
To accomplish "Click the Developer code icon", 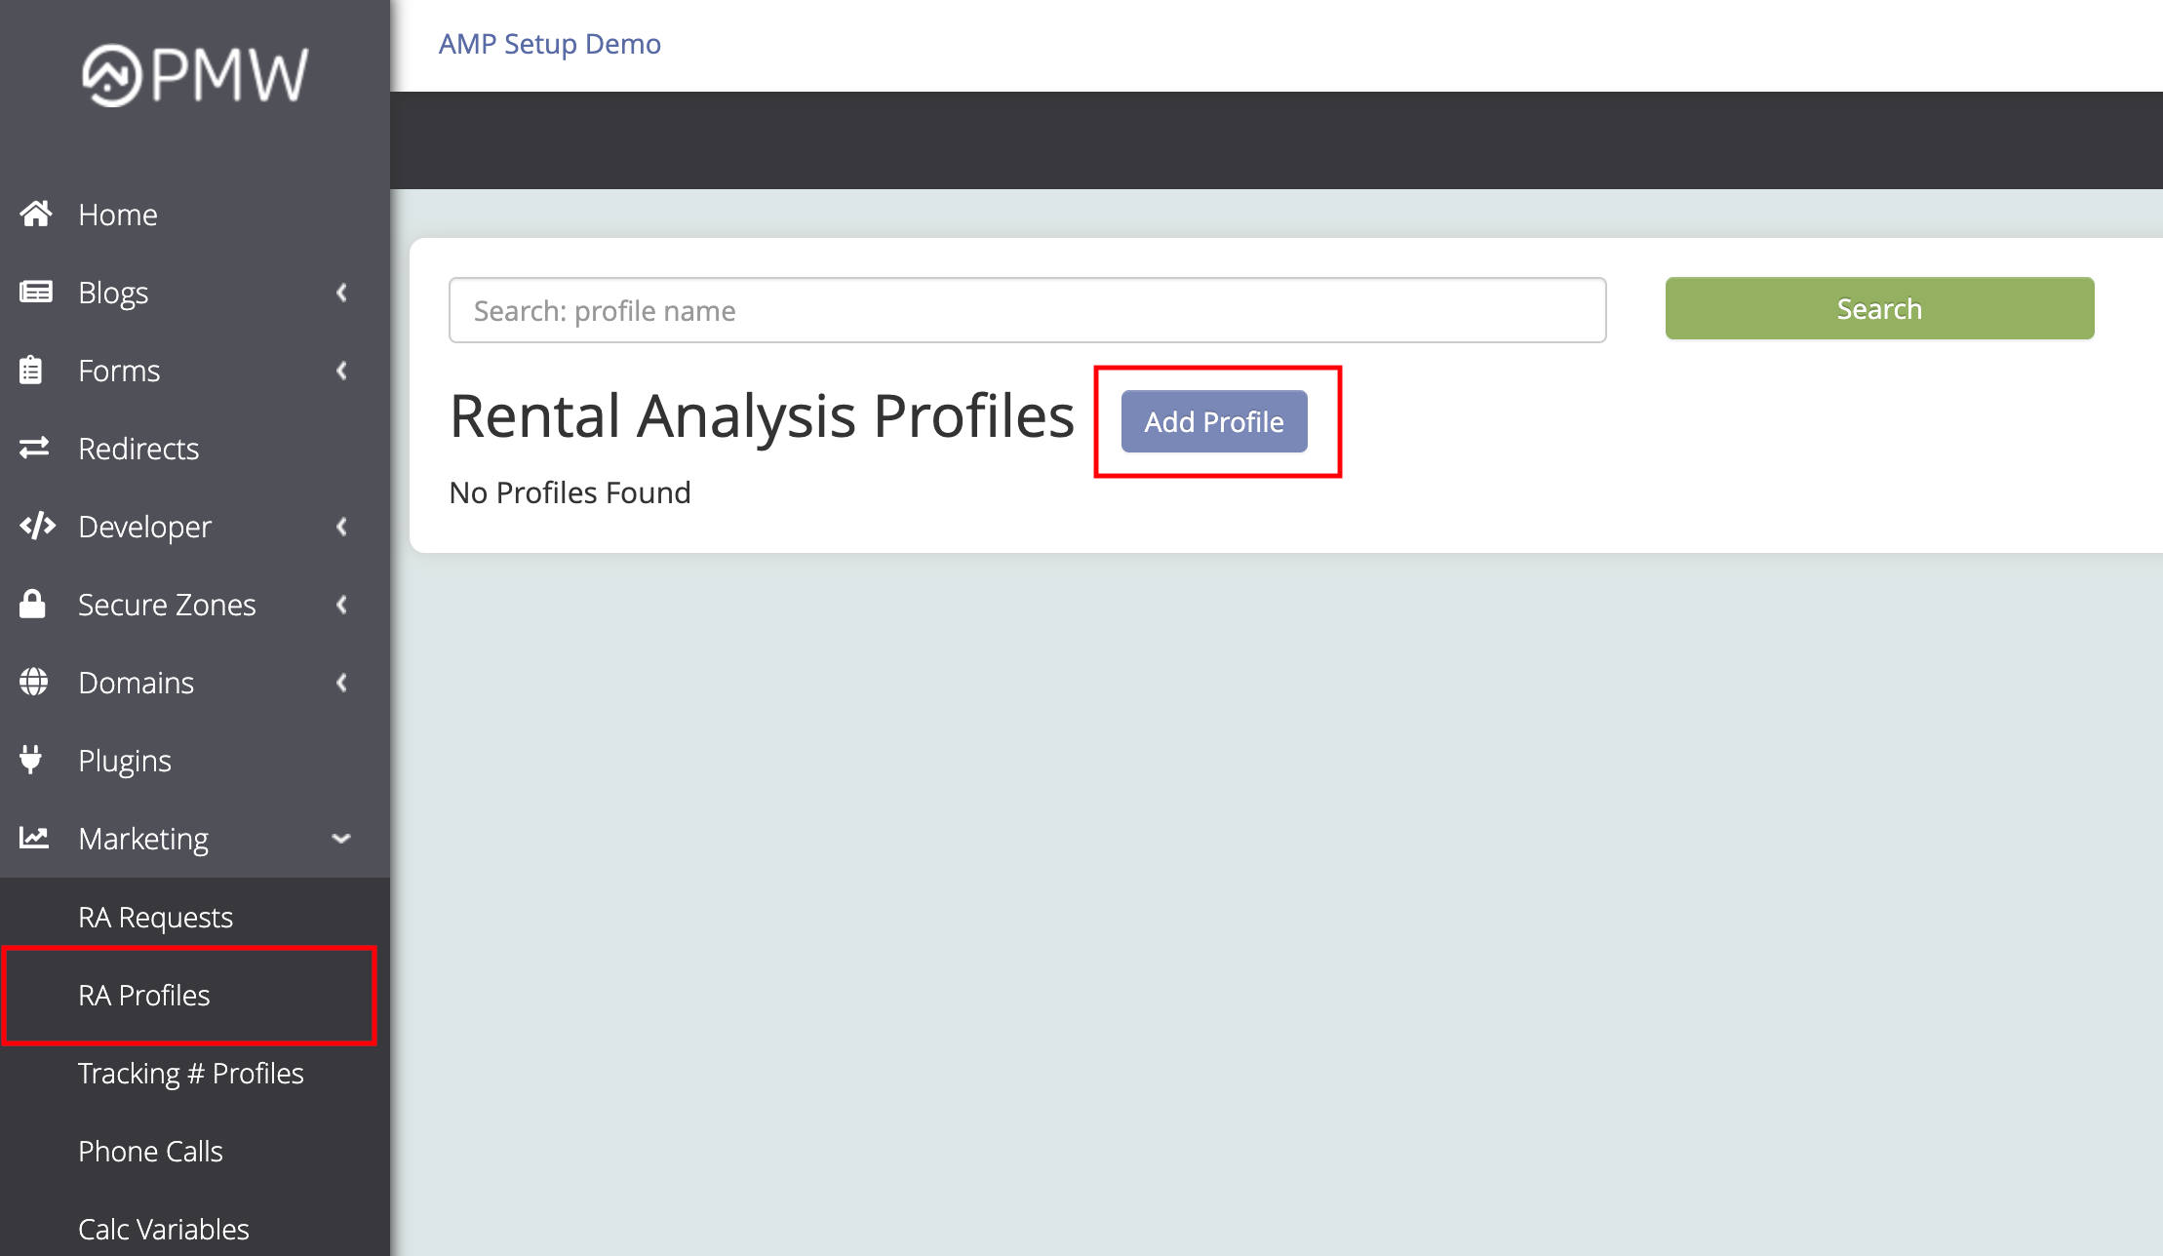I will pos(37,526).
